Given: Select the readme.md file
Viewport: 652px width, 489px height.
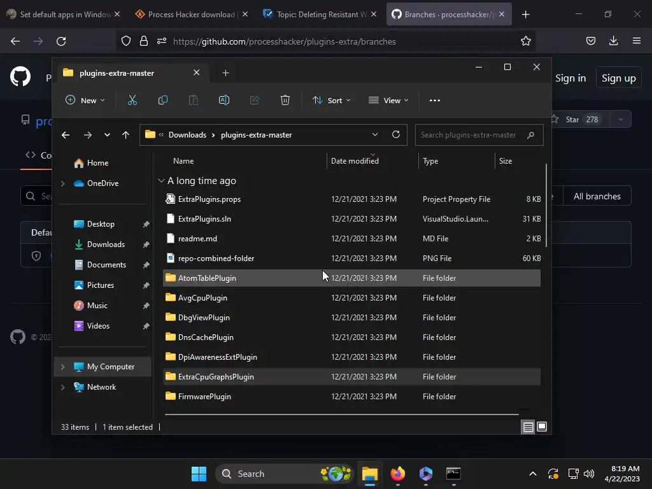Looking at the screenshot, I should click(x=197, y=239).
